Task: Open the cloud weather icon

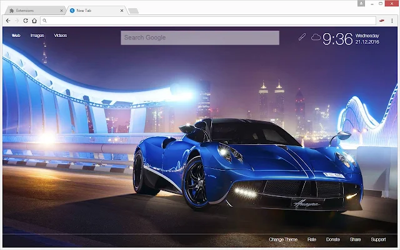Action: tap(316, 37)
